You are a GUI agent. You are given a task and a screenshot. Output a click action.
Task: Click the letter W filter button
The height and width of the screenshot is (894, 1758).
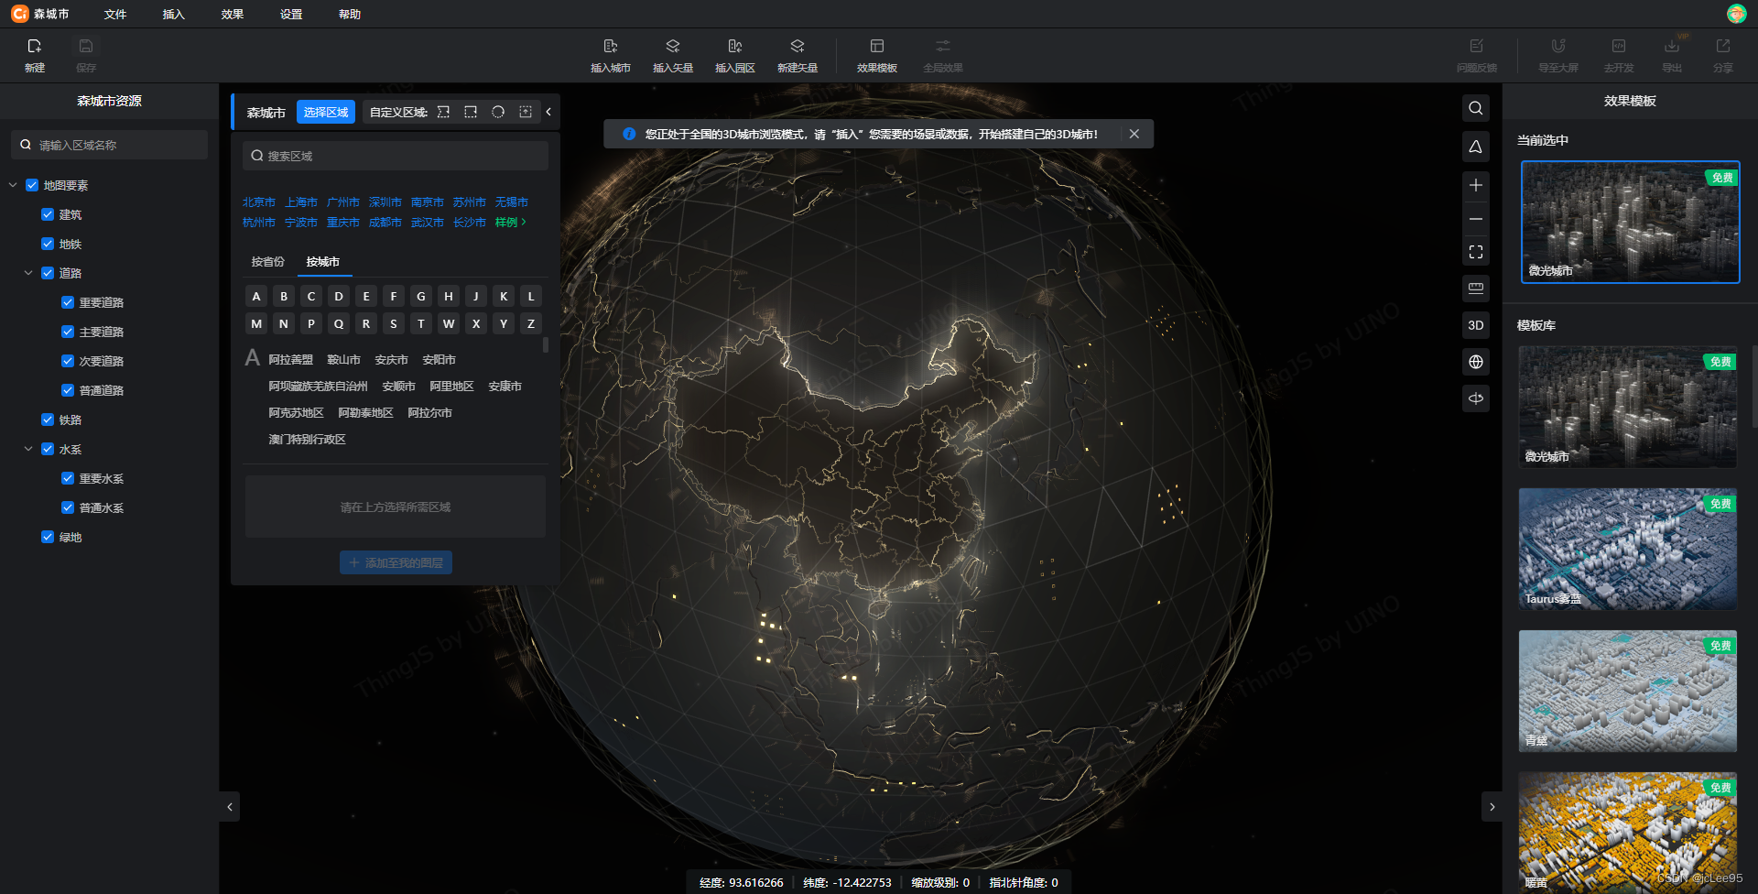tap(449, 323)
